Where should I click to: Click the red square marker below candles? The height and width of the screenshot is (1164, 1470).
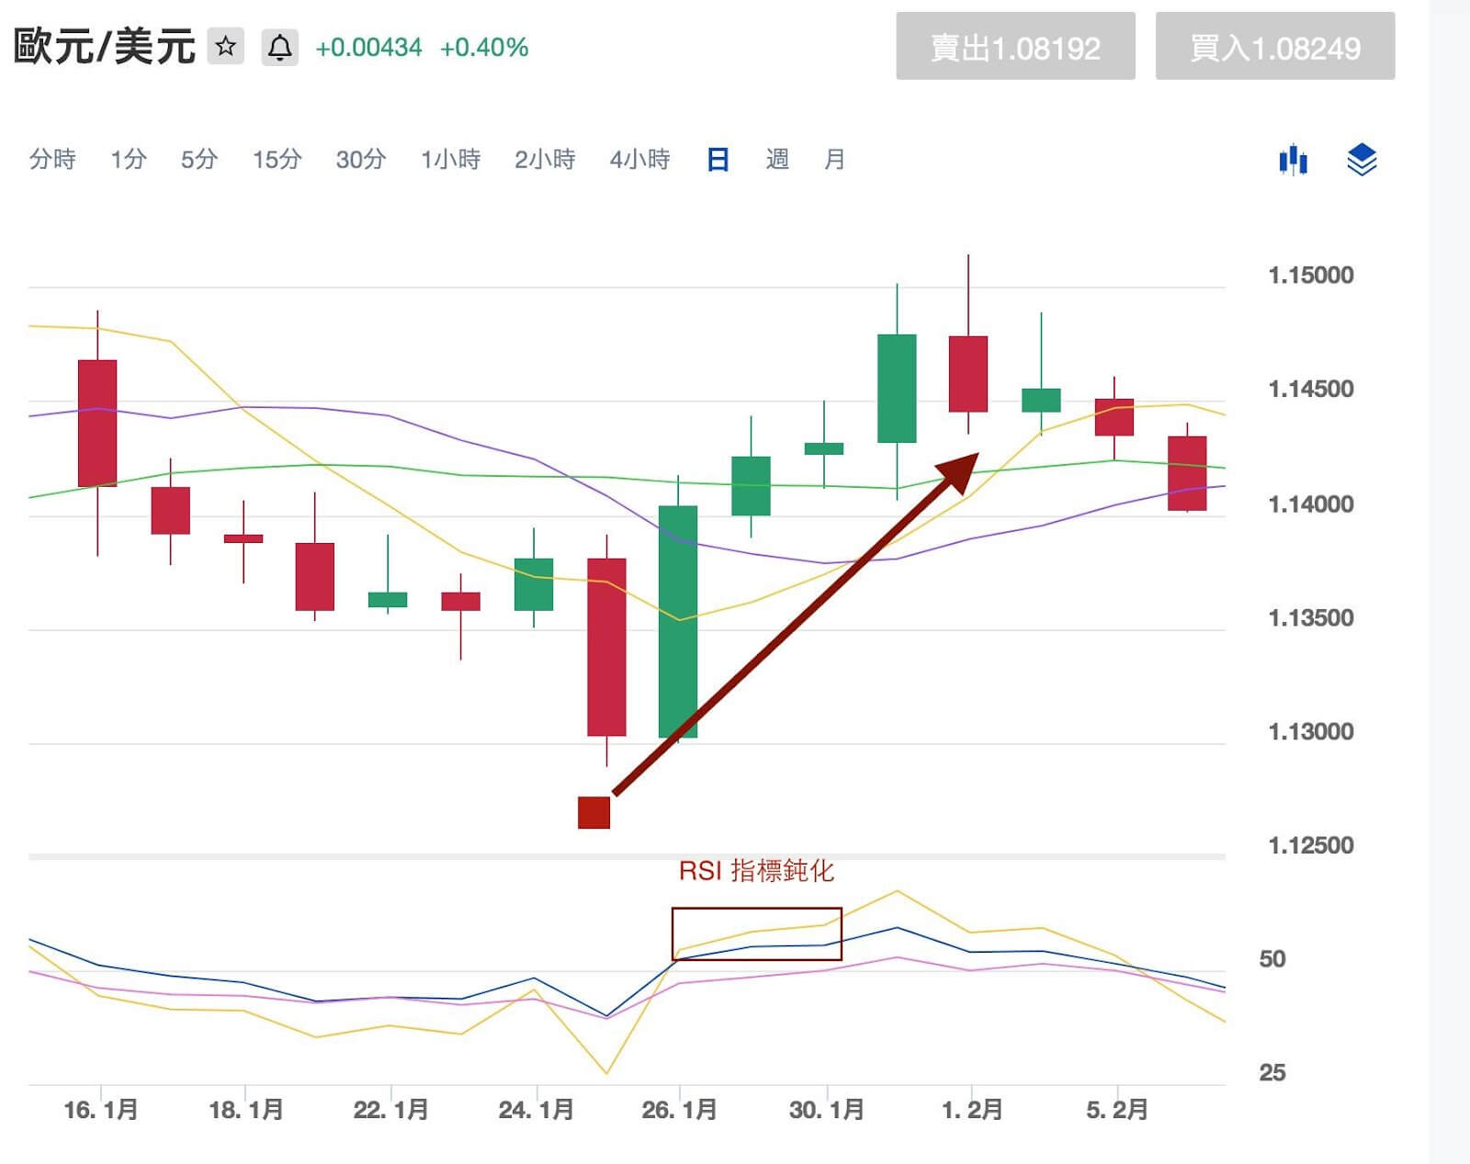click(594, 812)
